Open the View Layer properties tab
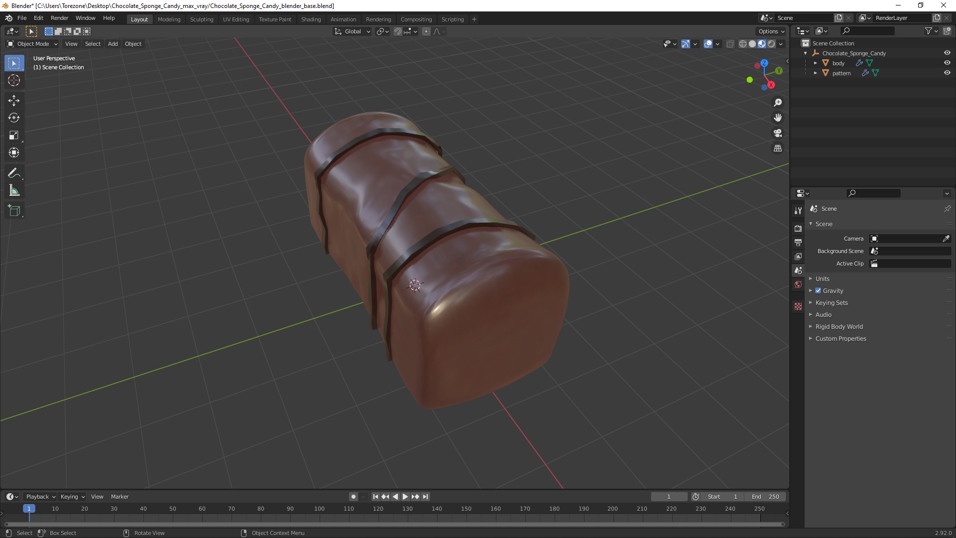This screenshot has height=538, width=956. tap(798, 256)
